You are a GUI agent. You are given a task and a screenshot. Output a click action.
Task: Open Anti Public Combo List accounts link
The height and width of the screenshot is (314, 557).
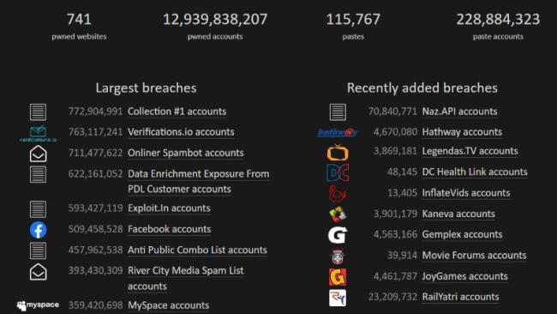point(197,250)
